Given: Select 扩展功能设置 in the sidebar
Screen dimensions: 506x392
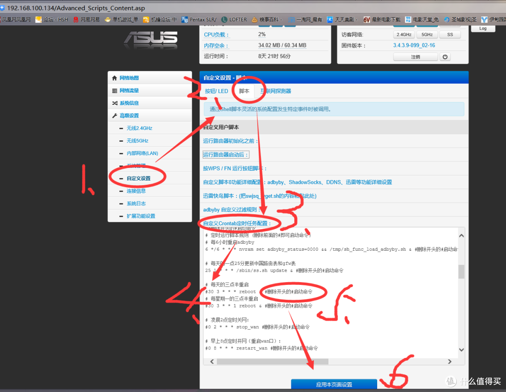Looking at the screenshot, I should pos(141,216).
